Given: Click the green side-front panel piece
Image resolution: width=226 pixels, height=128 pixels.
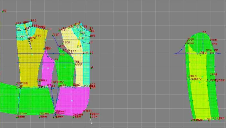Looking at the screenshot, I should pyautogui.click(x=65, y=68).
